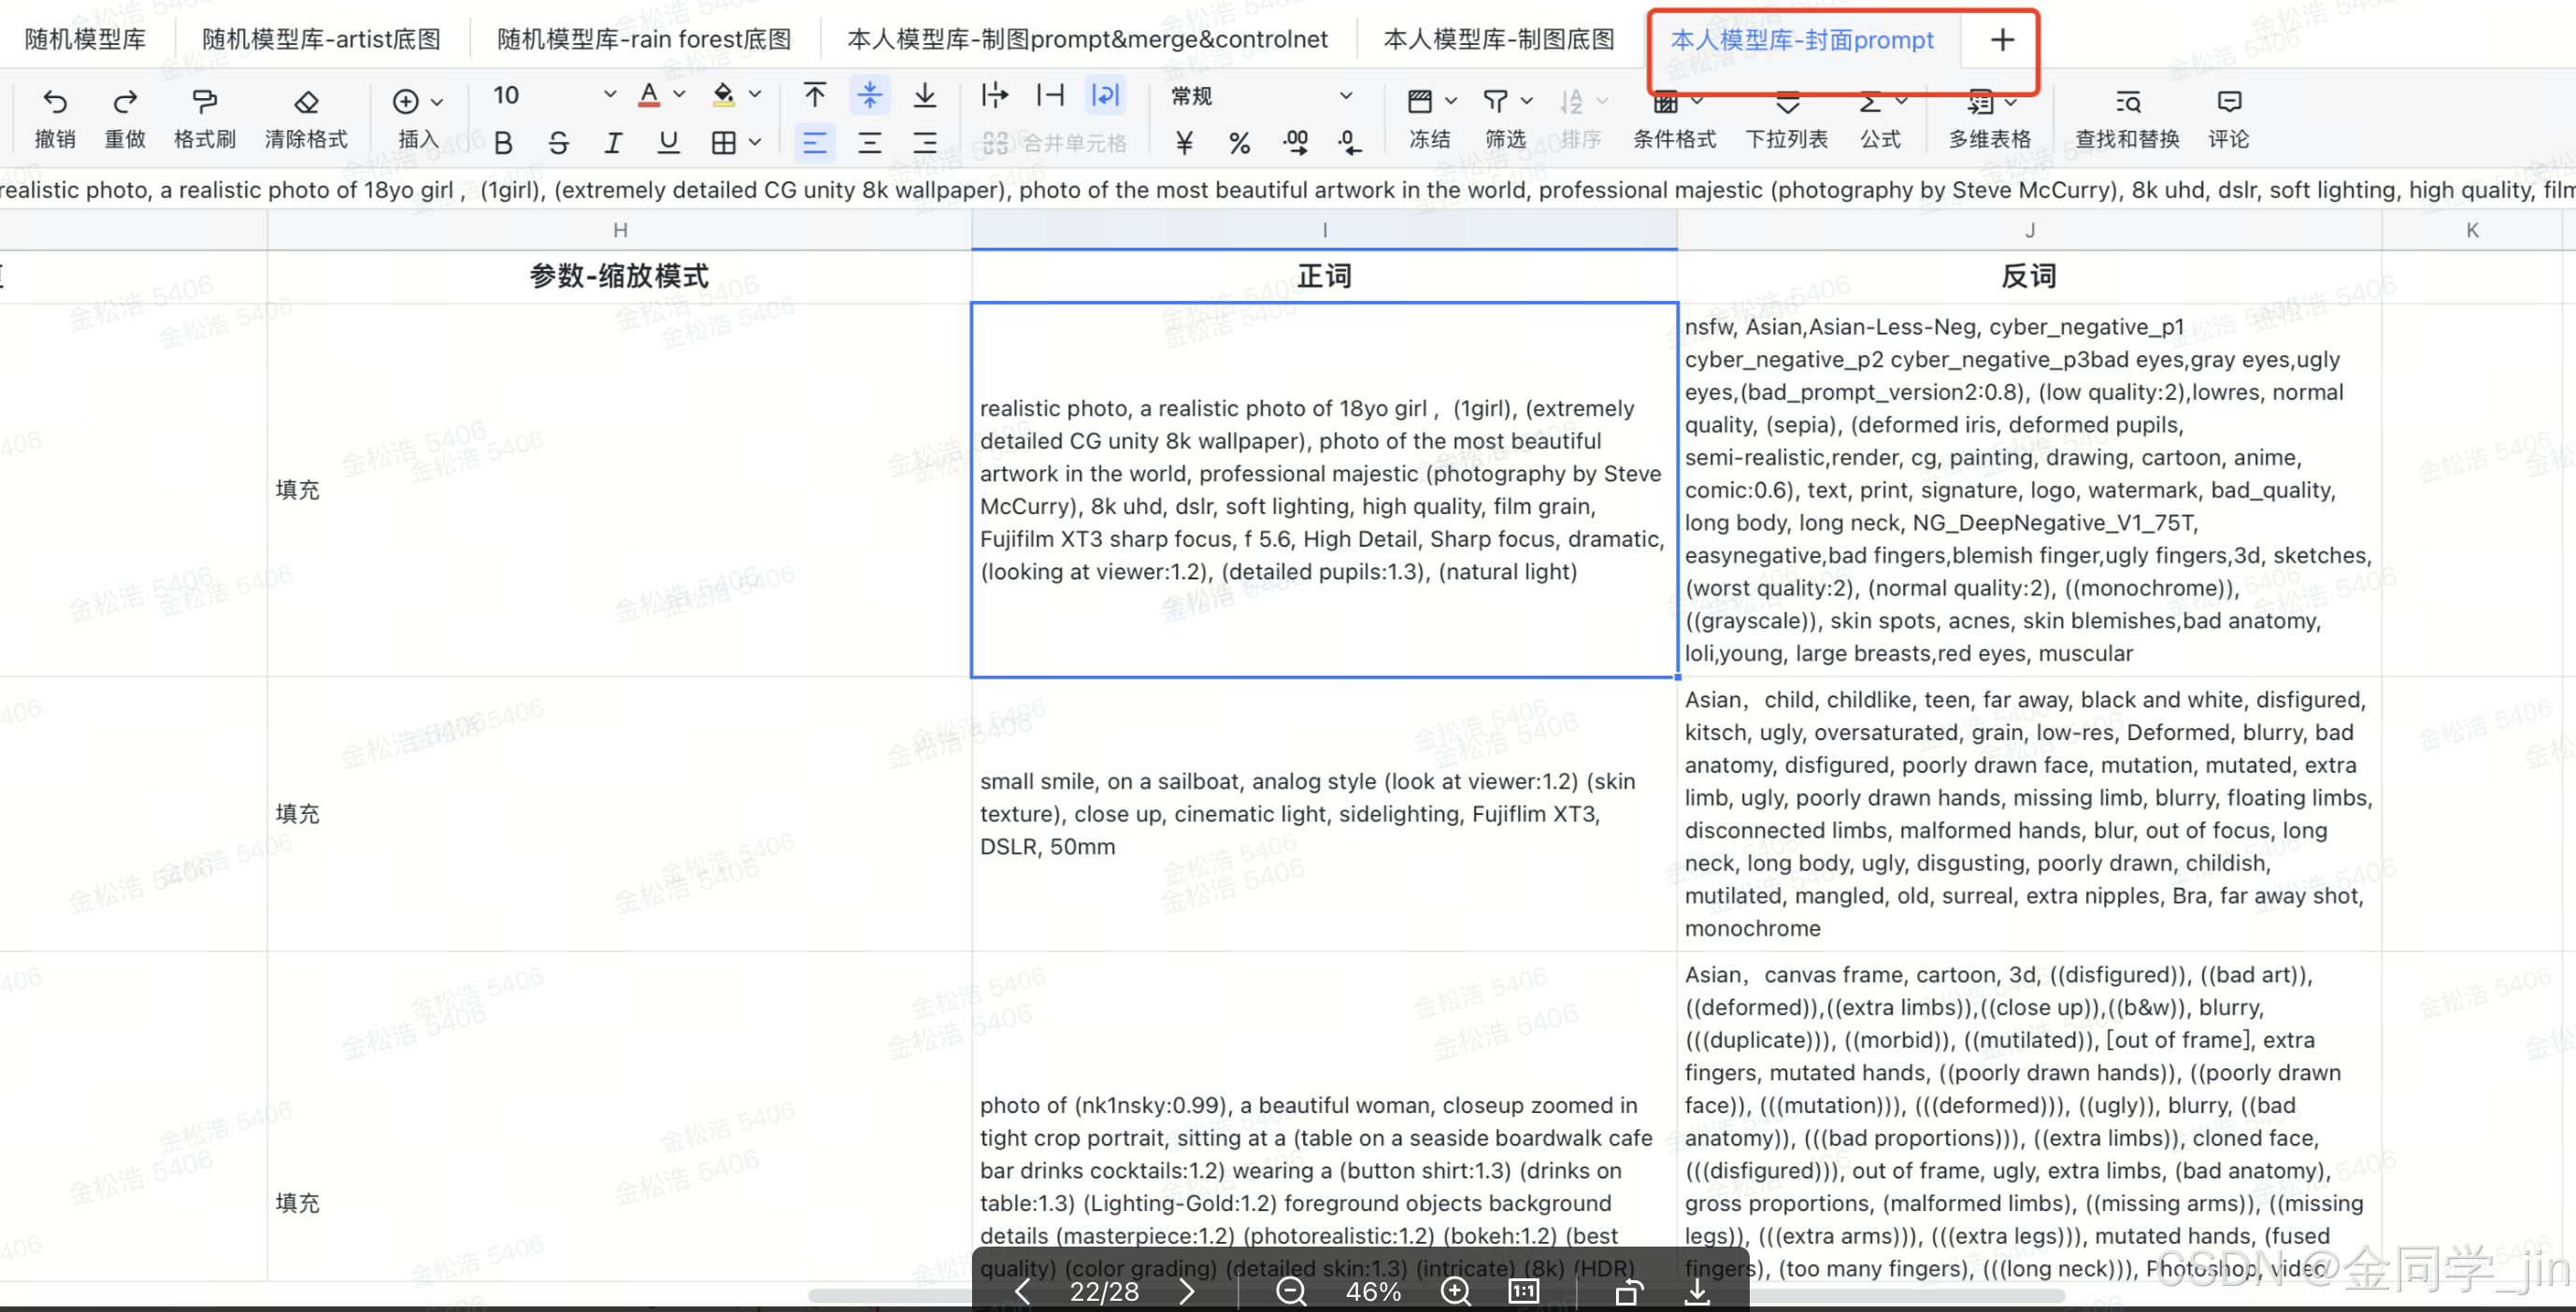Open the font color A swatch

tap(649, 95)
